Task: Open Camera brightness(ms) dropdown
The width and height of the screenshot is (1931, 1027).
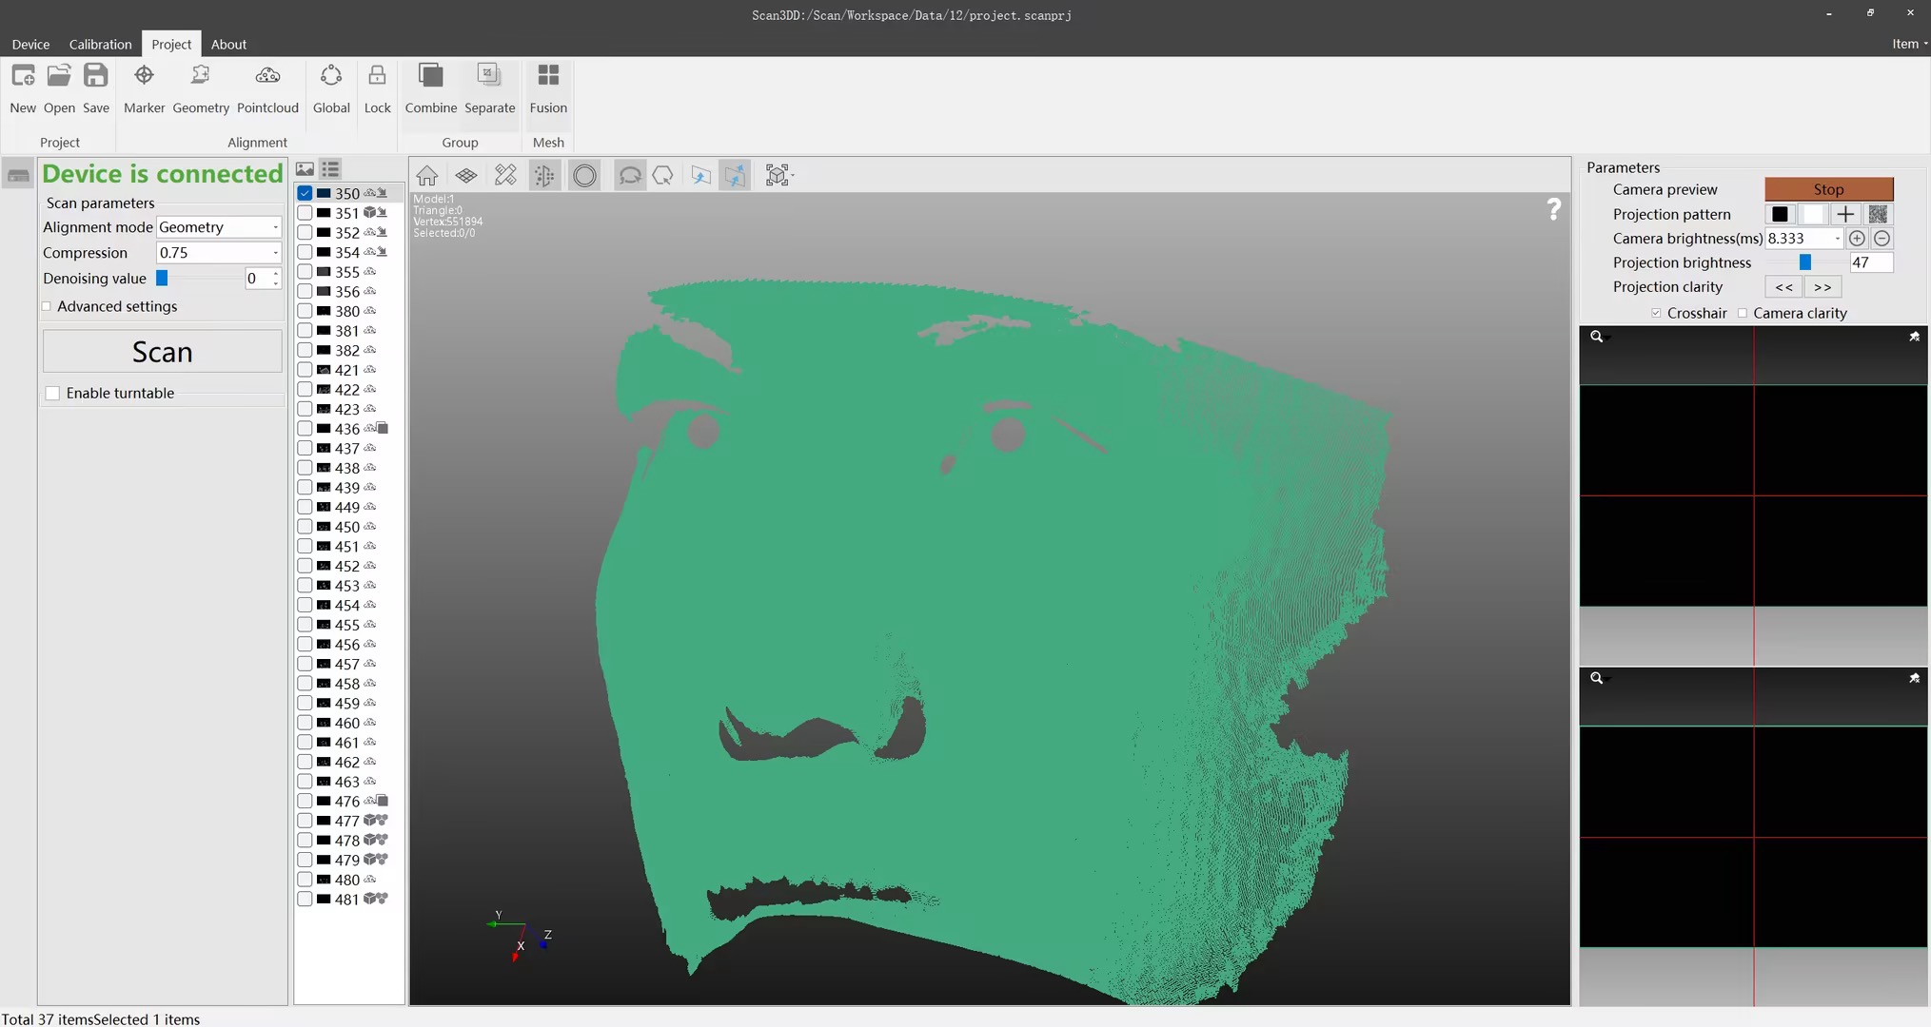Action: [x=1803, y=239]
